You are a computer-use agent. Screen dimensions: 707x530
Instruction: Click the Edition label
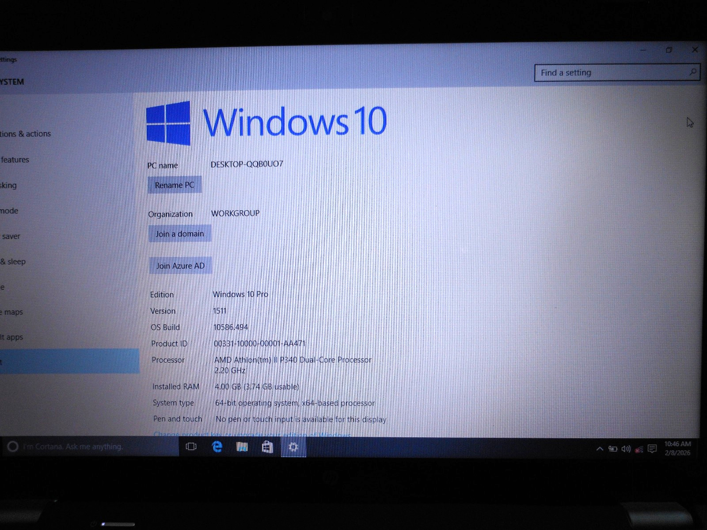pos(162,295)
